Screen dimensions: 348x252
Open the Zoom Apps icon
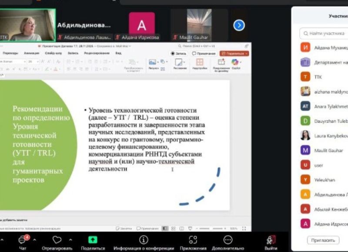pos(193,240)
